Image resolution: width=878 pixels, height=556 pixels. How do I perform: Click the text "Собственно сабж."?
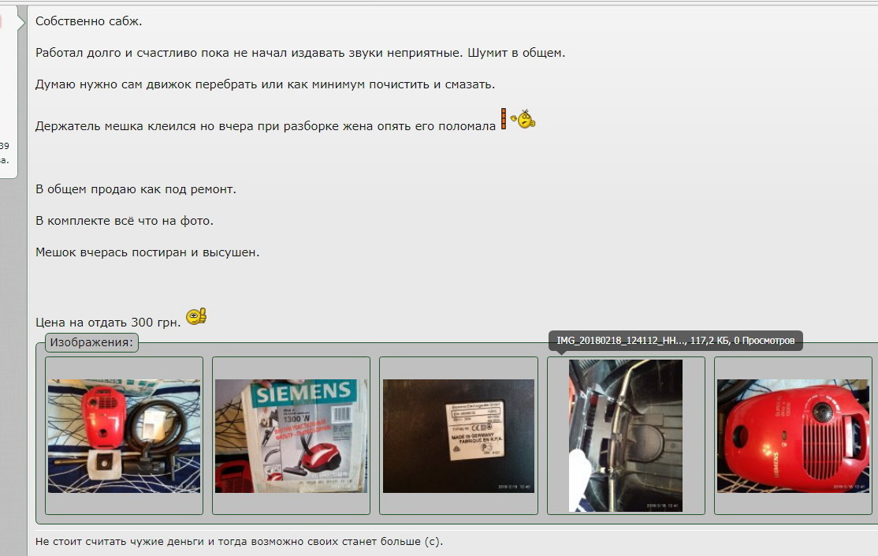(88, 21)
